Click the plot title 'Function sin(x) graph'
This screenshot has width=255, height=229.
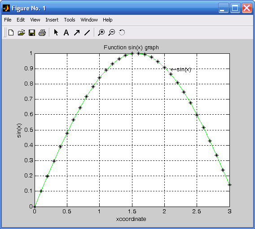click(x=131, y=48)
